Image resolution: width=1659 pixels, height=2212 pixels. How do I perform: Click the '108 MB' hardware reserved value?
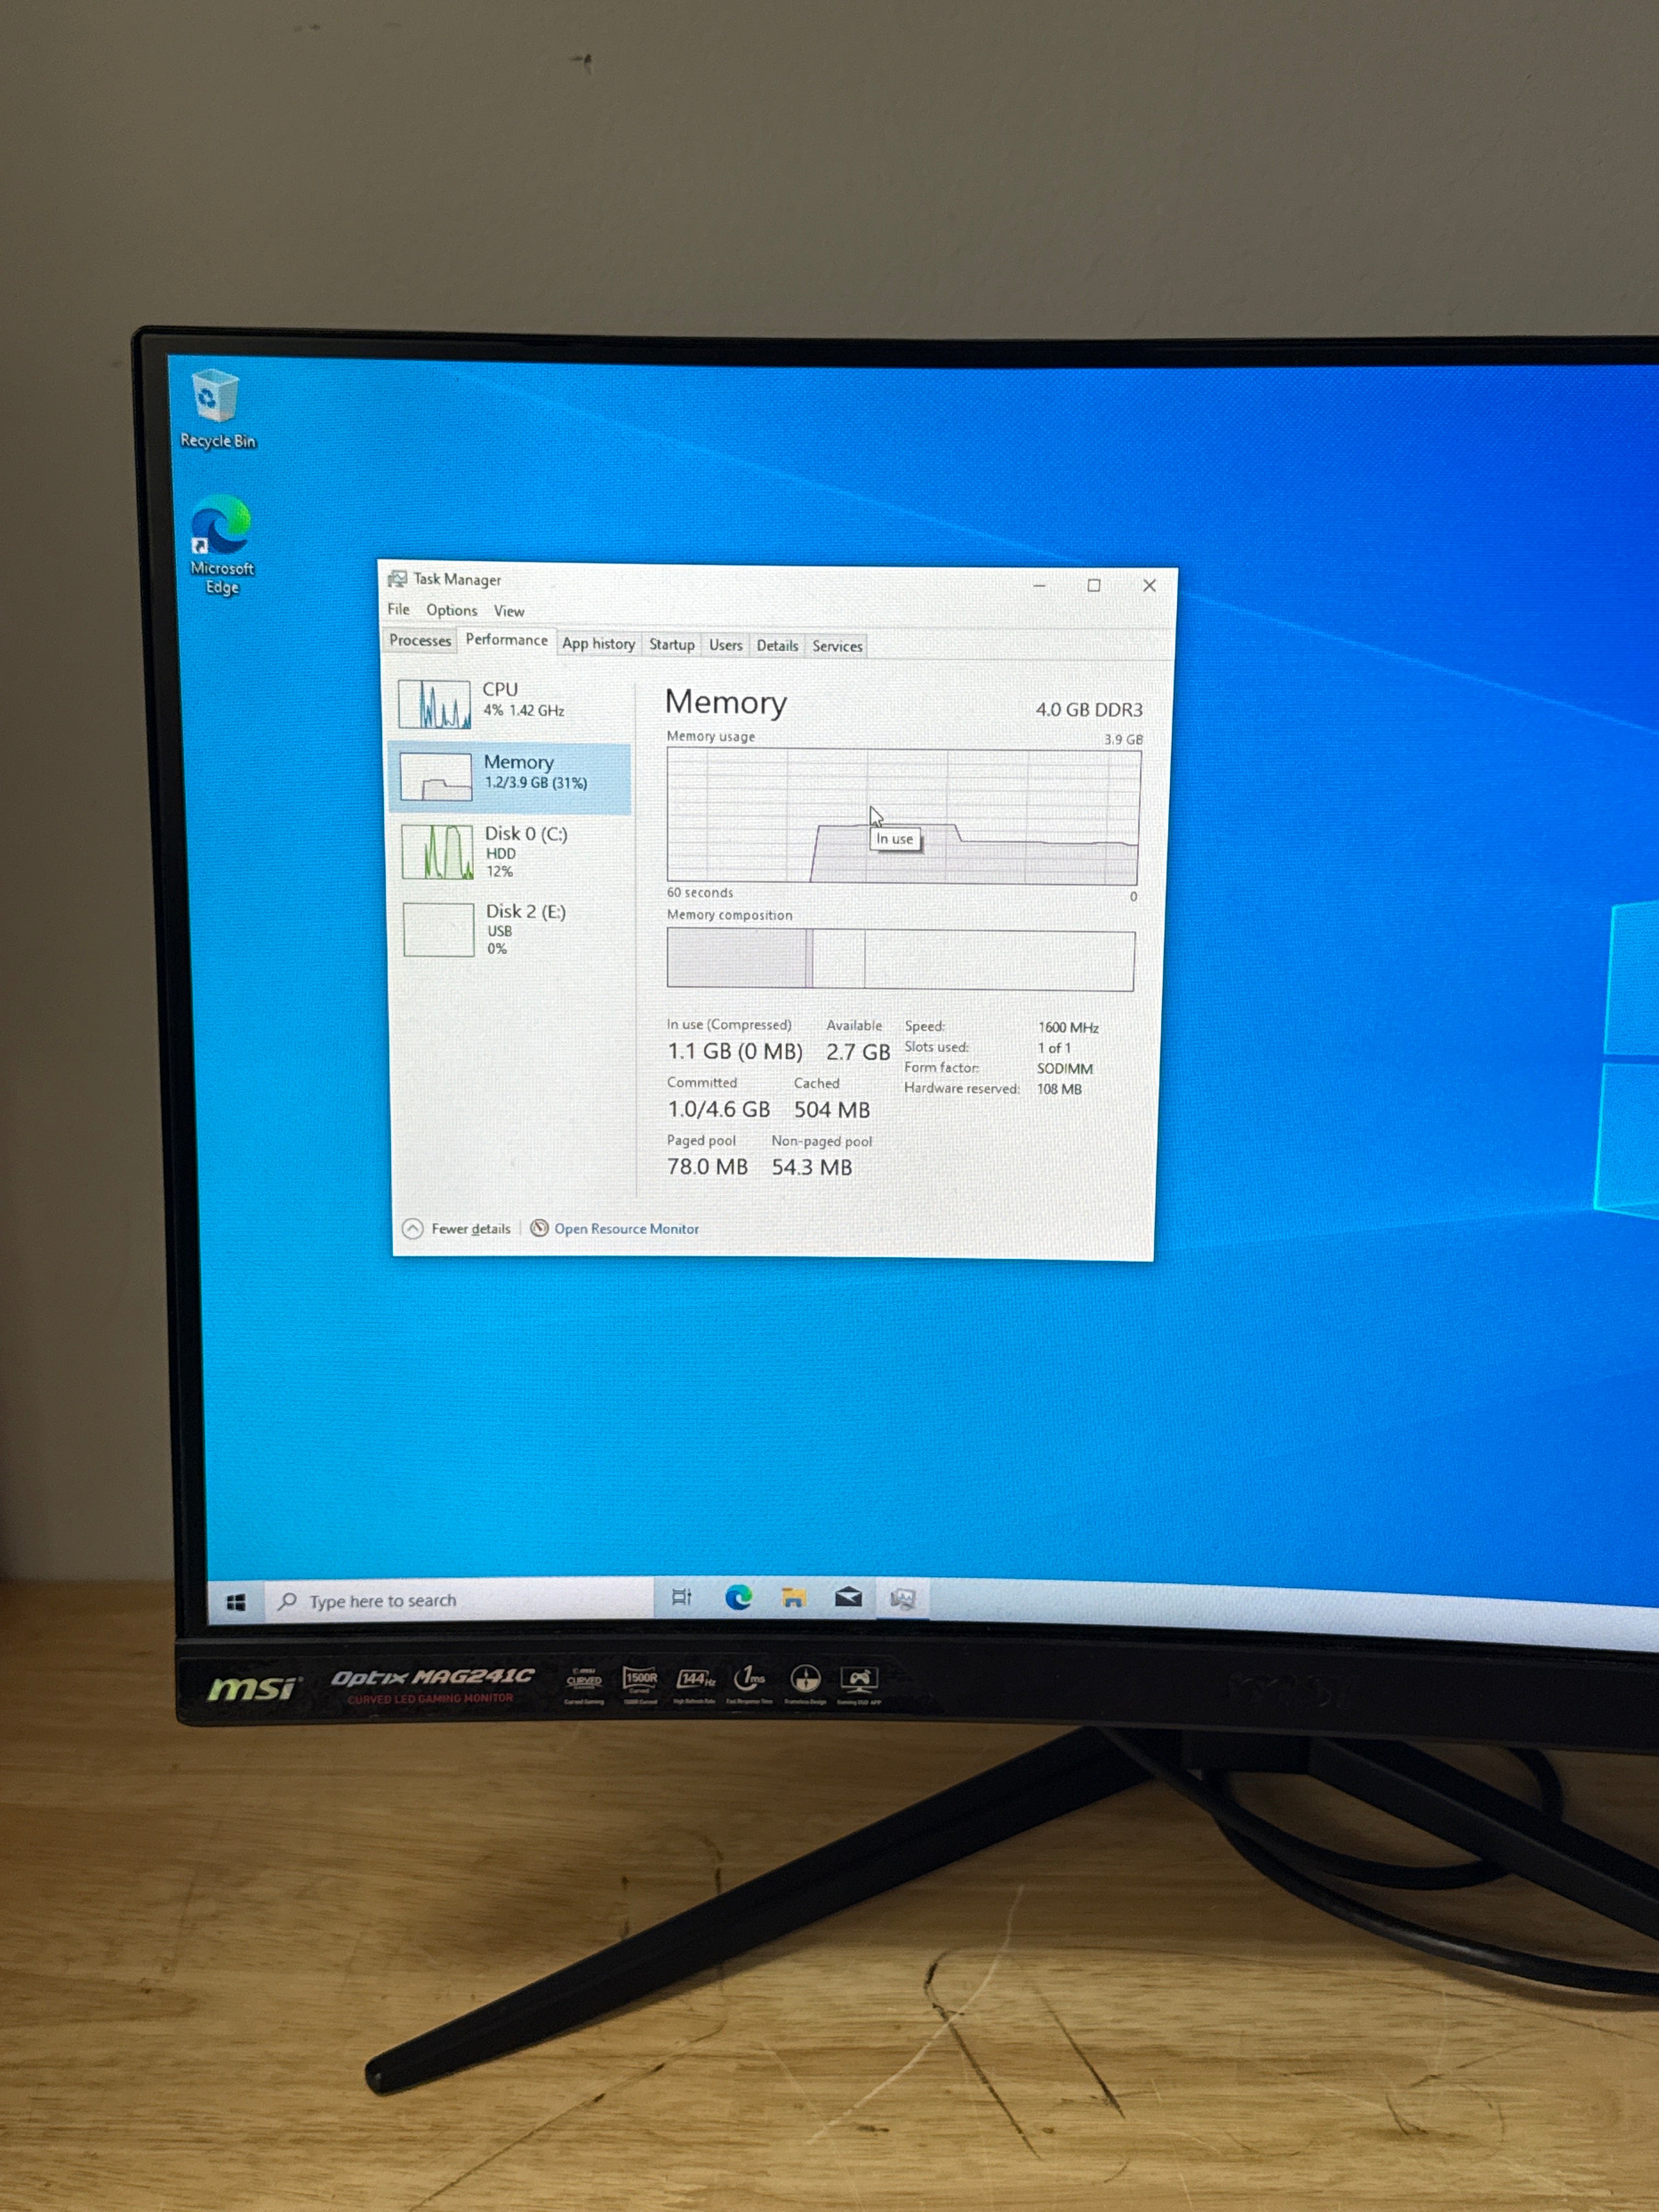coord(1059,1089)
